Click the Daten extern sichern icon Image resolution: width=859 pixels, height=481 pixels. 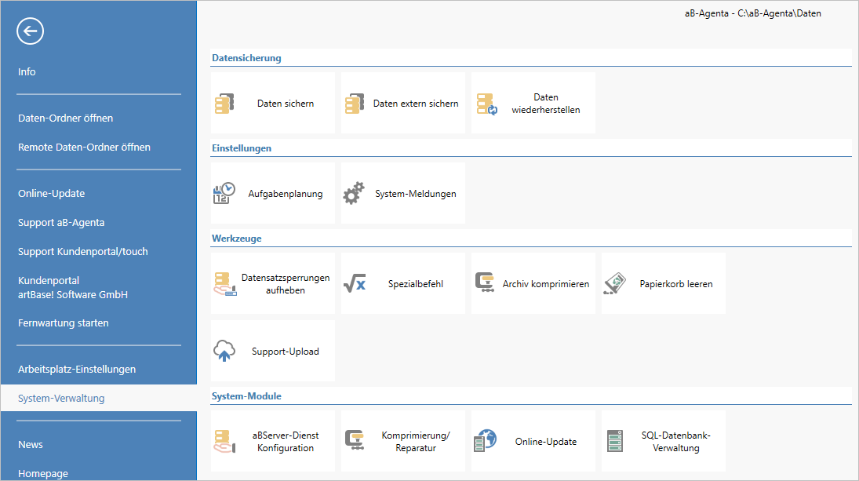355,104
